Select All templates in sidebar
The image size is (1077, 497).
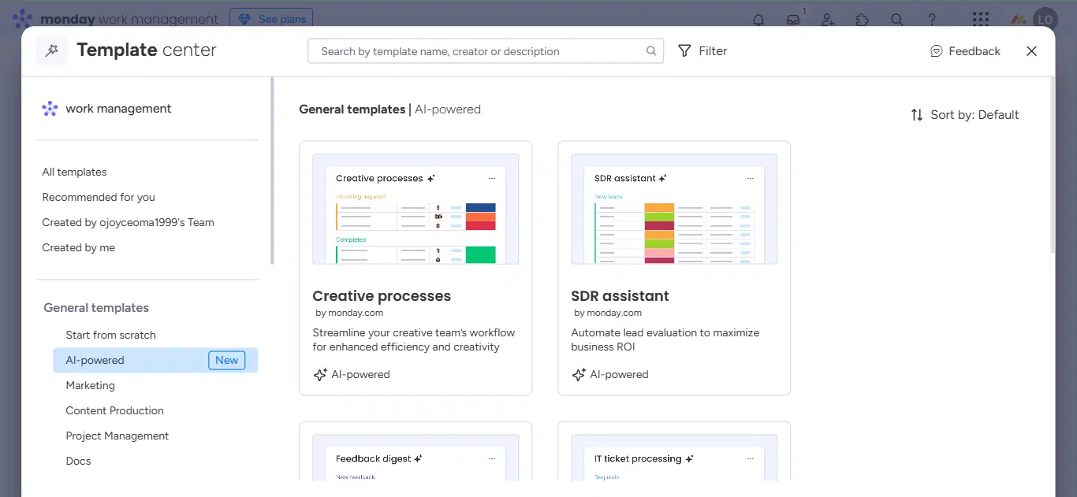74,172
